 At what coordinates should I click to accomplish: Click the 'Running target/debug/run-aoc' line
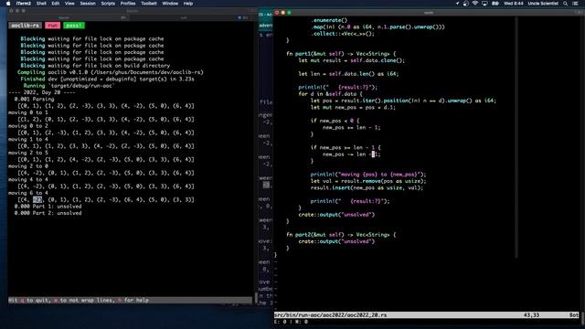69,86
